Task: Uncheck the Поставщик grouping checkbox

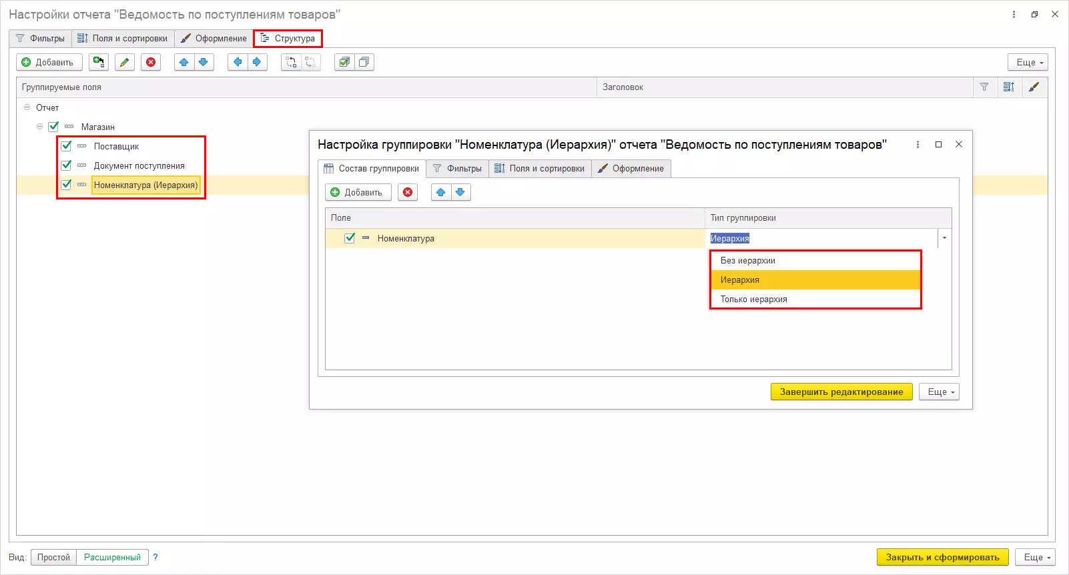Action: point(66,146)
